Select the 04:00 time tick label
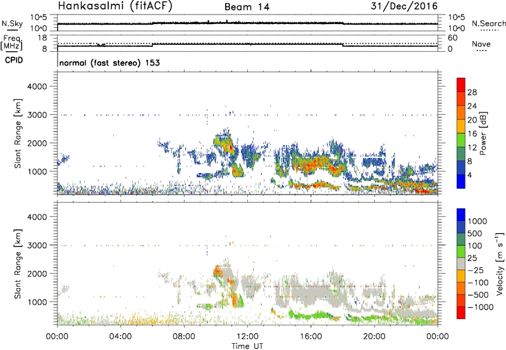This screenshot has height=350, width=506. 120,337
